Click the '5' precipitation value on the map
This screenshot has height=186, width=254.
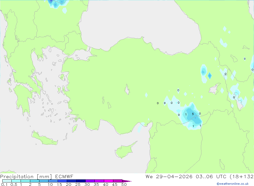pyautogui.click(x=193, y=114)
